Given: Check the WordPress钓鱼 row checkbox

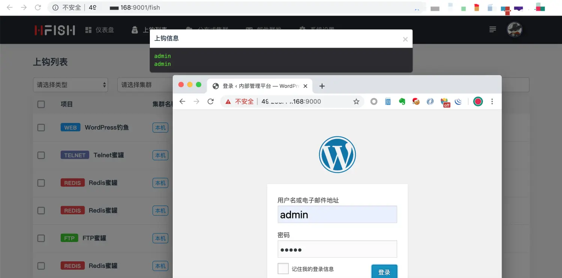Looking at the screenshot, I should coord(41,128).
